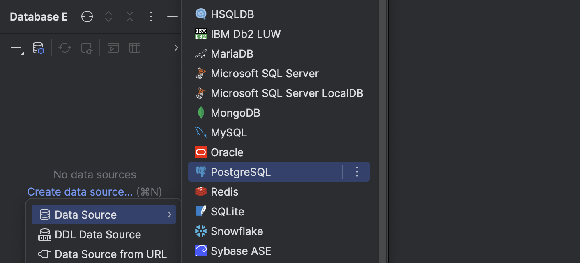Viewport: 580px width, 263px height.
Task: Select PostgreSQL from the database list
Action: tap(241, 172)
